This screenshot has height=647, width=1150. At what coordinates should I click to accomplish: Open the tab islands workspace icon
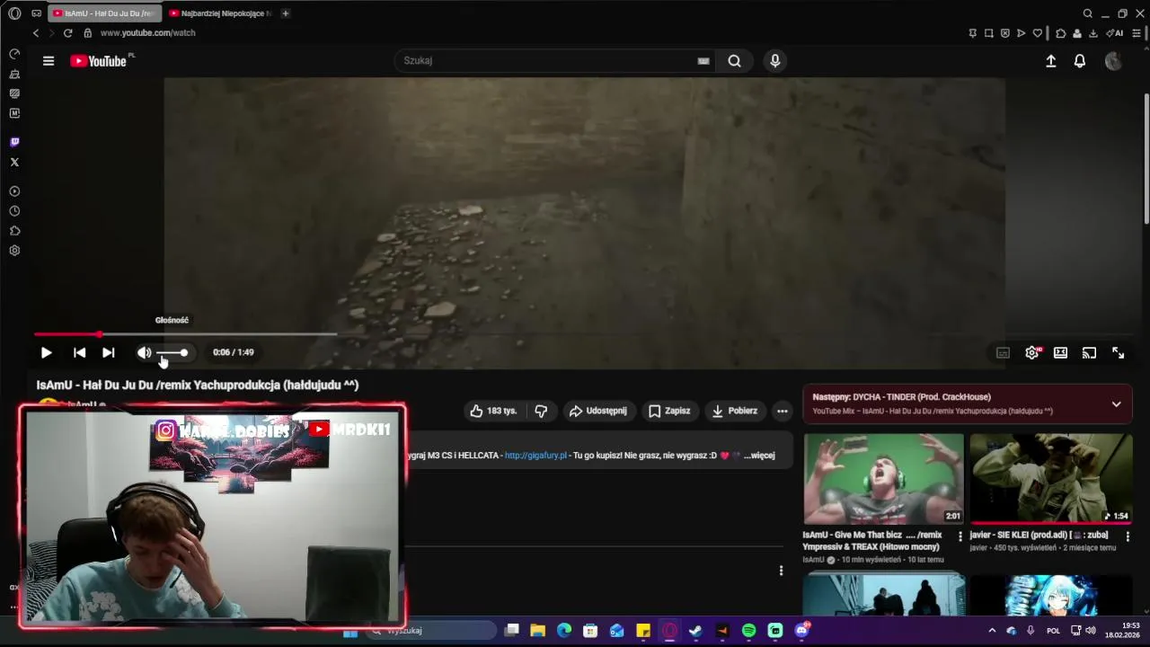click(36, 13)
